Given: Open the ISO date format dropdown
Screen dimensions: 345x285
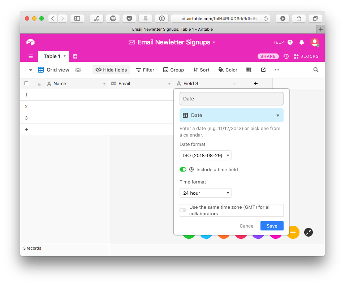Looking at the screenshot, I should tap(206, 155).
